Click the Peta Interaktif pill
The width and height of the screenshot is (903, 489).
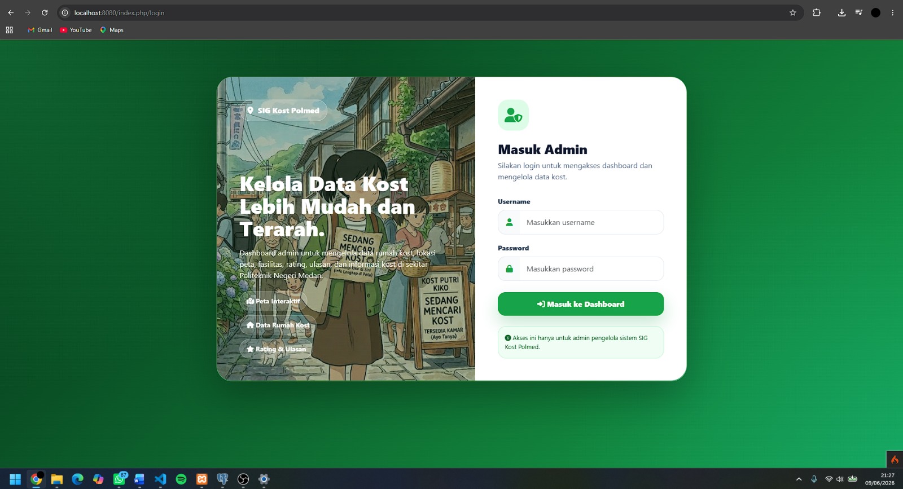[x=273, y=301]
